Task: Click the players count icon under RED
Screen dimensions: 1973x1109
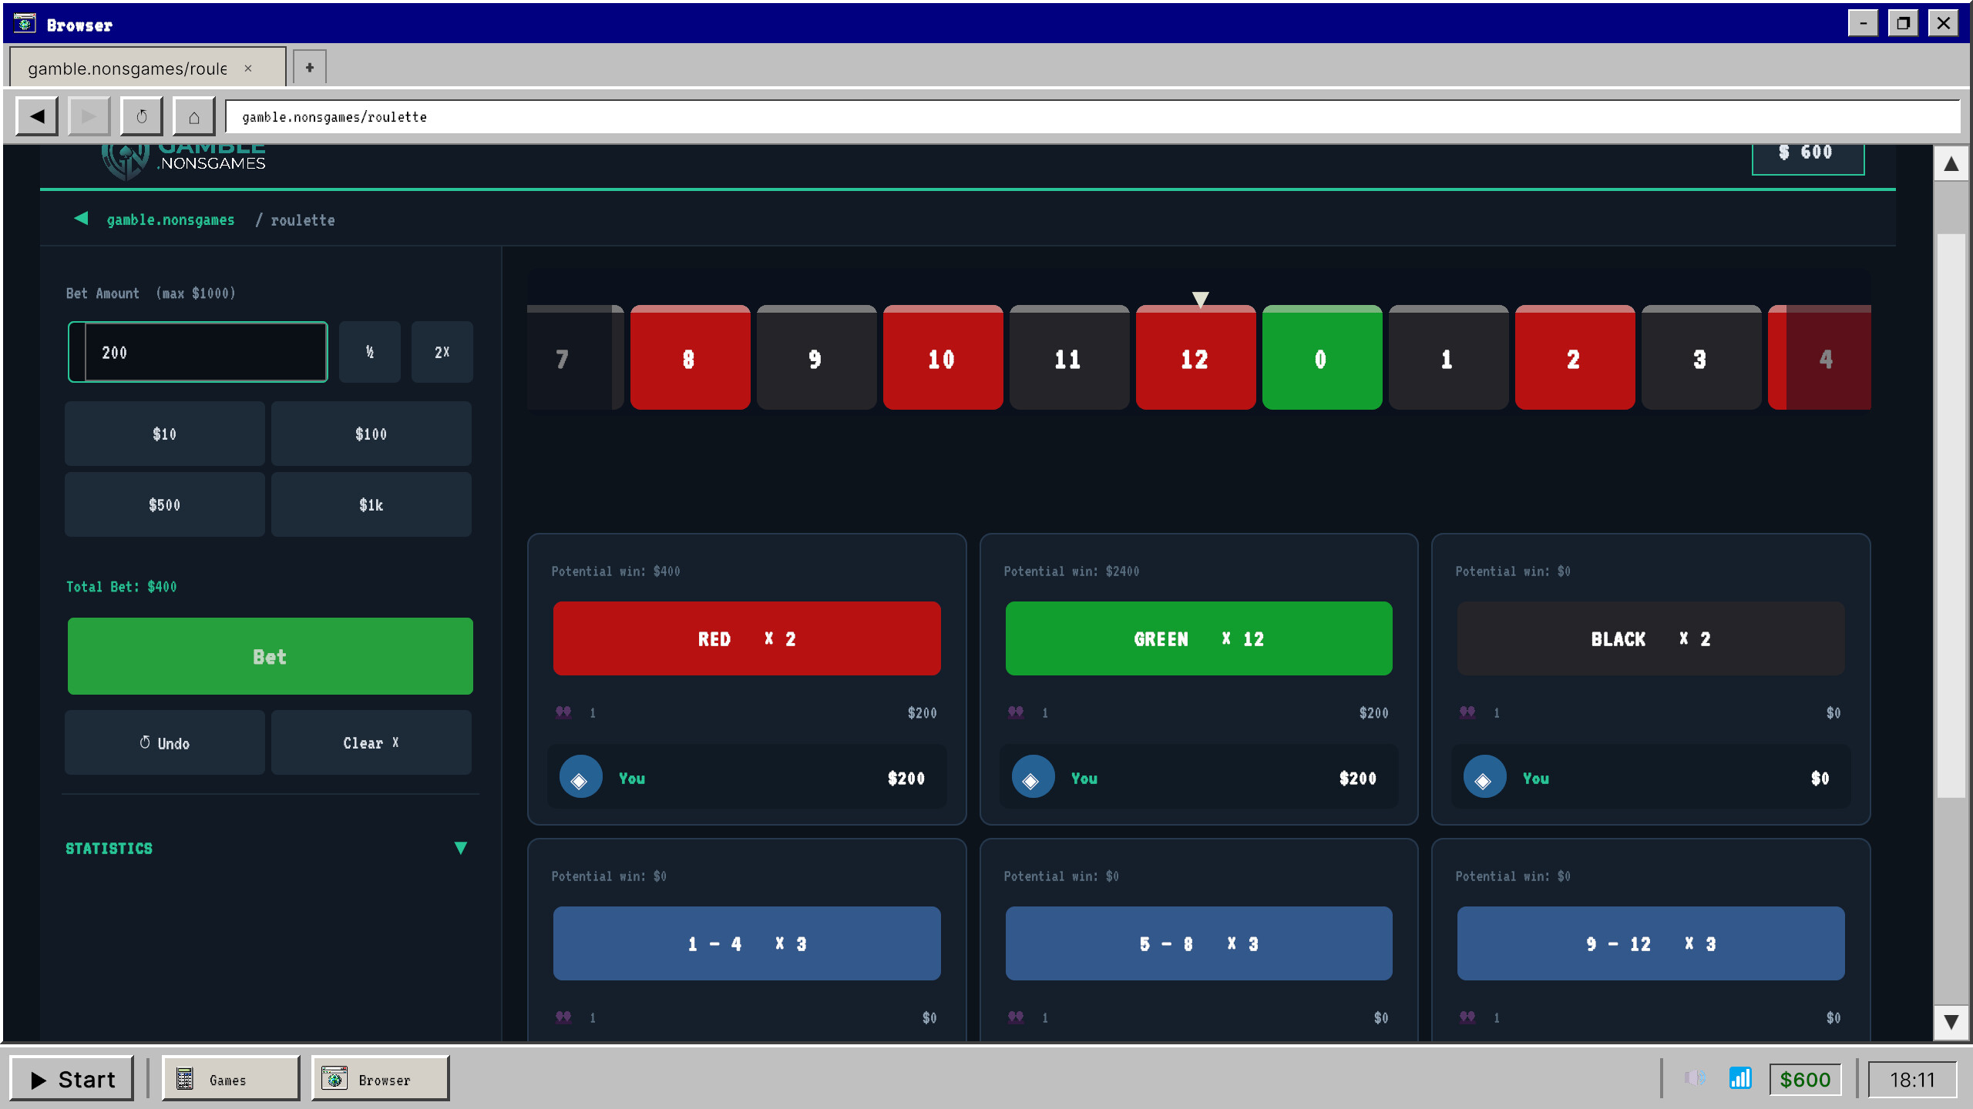Action: (563, 712)
